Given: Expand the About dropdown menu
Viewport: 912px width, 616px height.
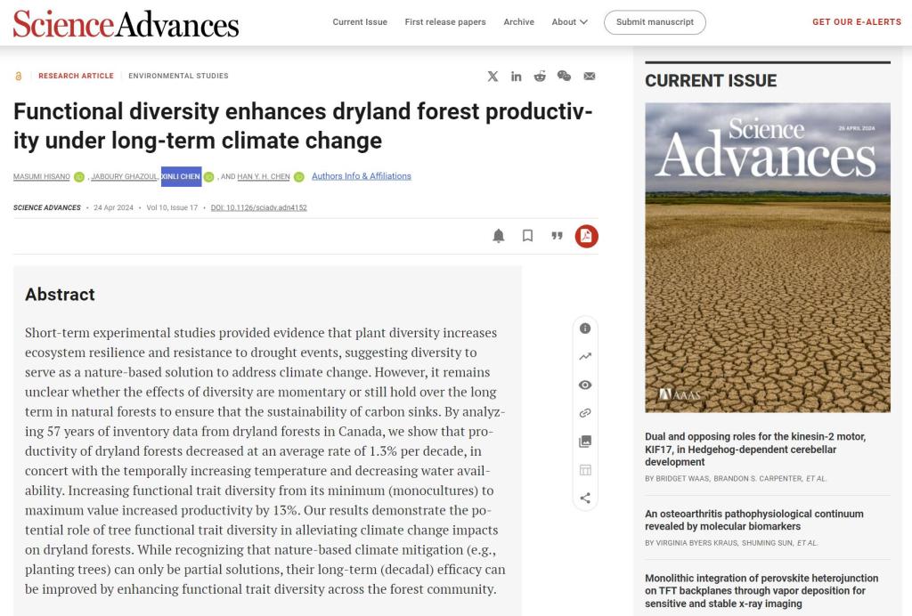Looking at the screenshot, I should pos(569,22).
